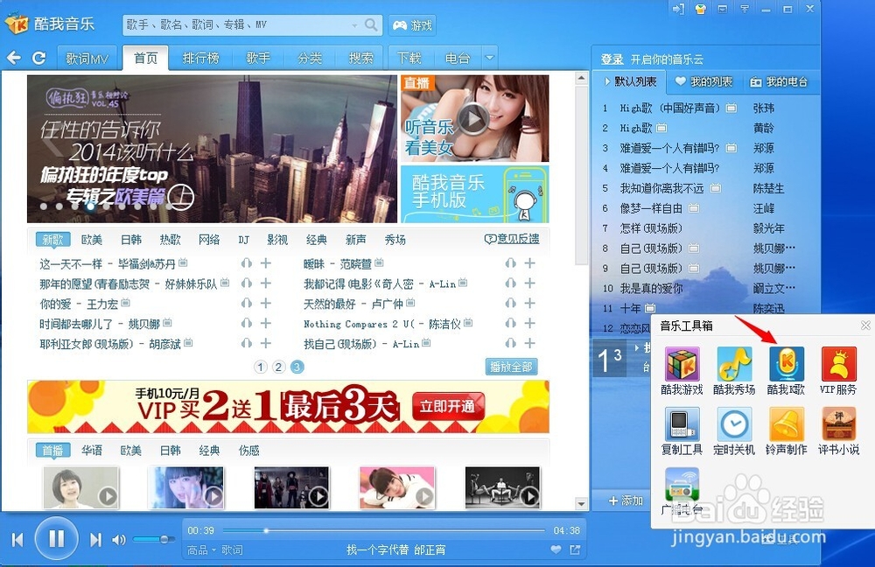The height and width of the screenshot is (567, 875).
Task: Select the 日韩 new-song category
Action: click(x=131, y=240)
